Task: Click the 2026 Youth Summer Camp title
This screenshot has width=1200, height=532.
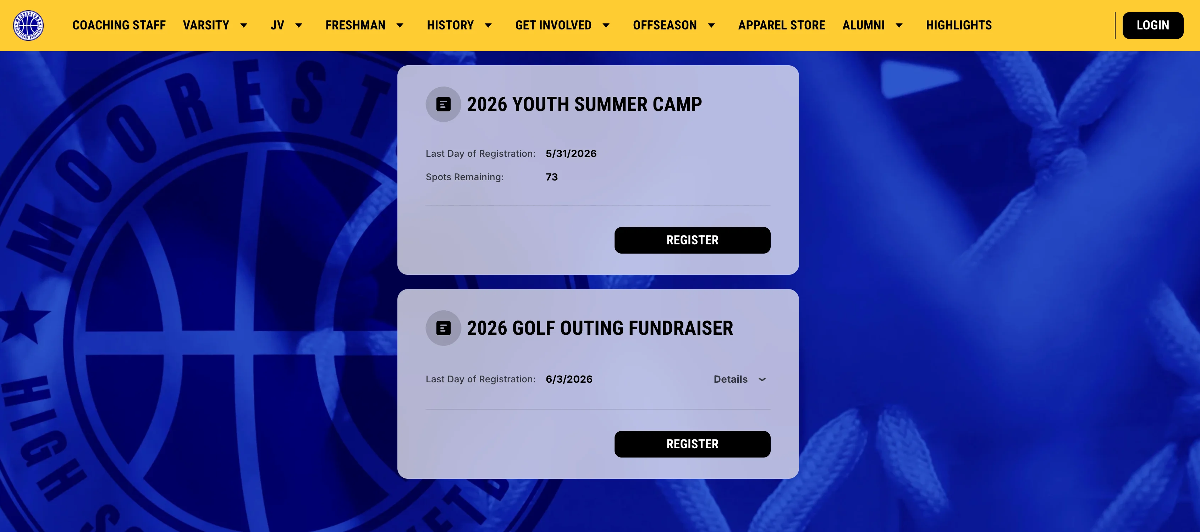Action: point(585,104)
